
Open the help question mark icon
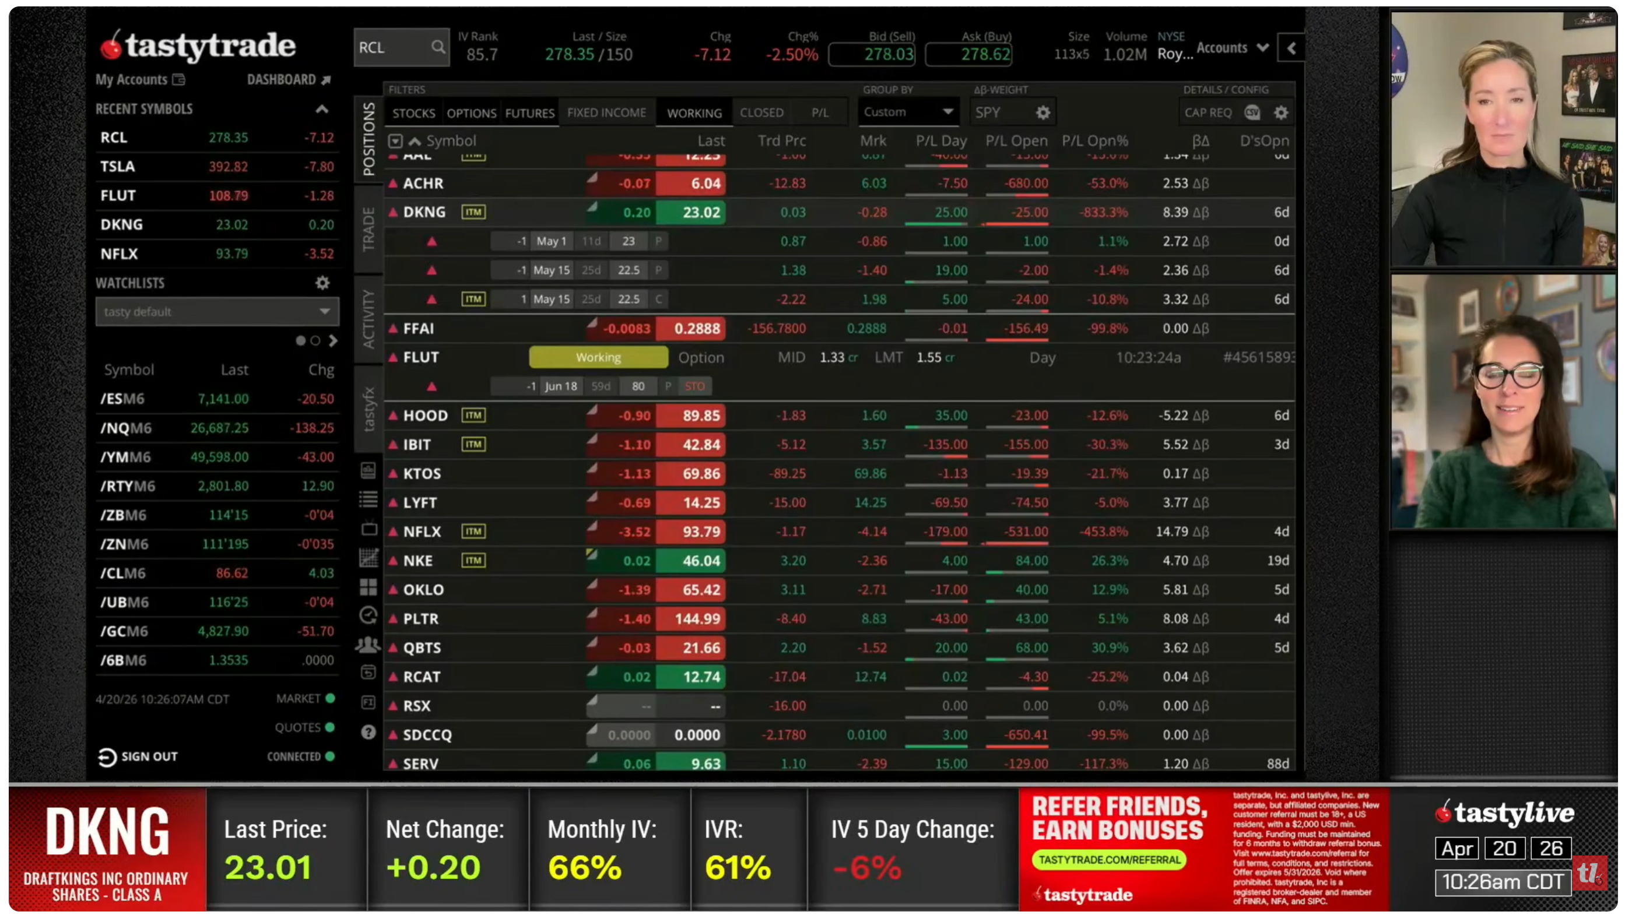coord(368,732)
